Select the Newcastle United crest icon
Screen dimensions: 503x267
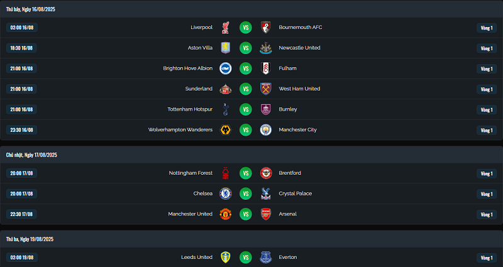pos(265,48)
